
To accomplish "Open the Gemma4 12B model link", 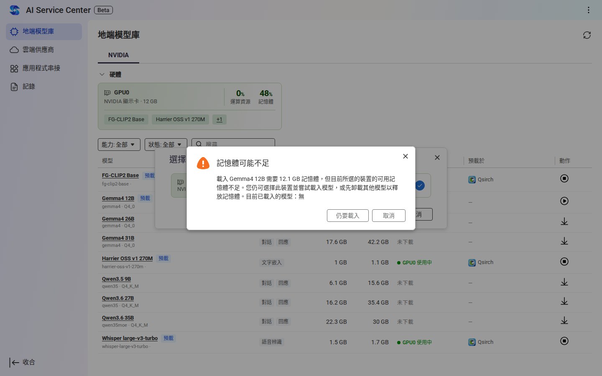I will [x=118, y=198].
